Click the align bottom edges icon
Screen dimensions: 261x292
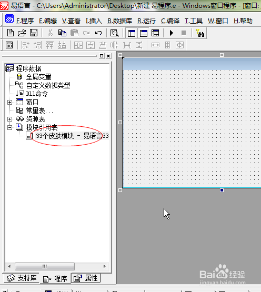point(62,45)
